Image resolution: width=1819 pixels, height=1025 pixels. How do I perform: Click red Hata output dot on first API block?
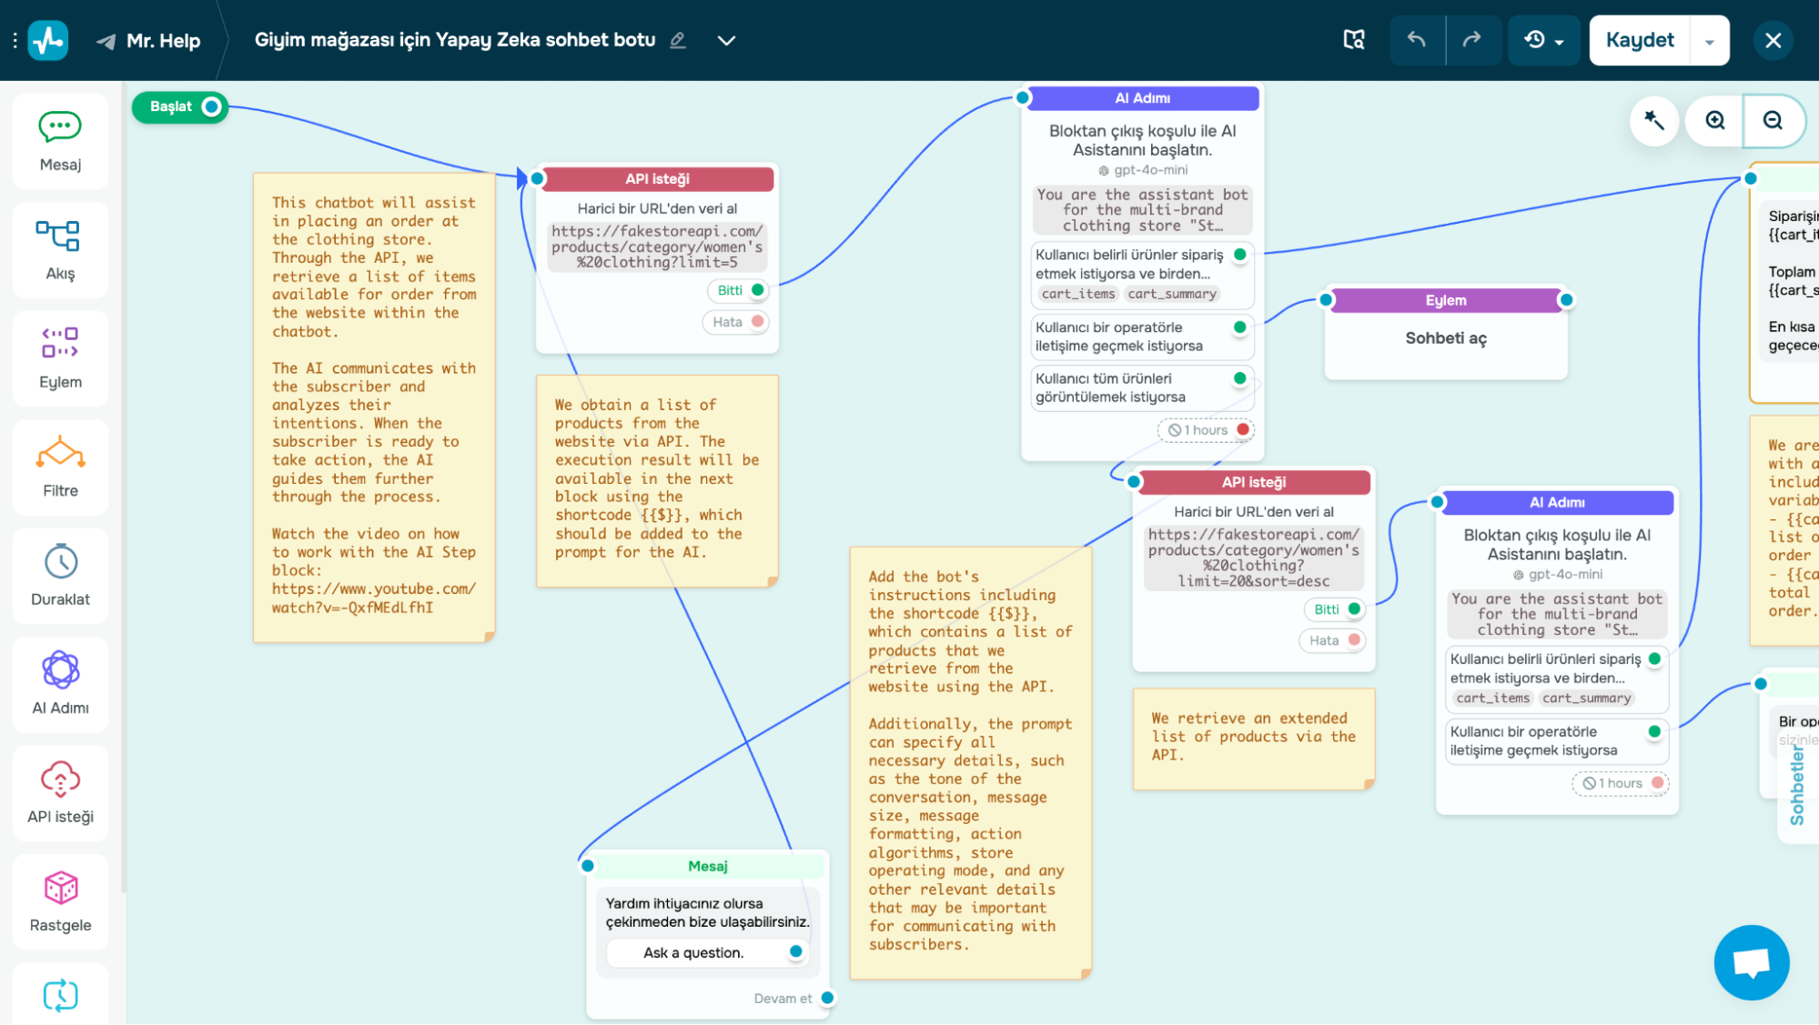[757, 322]
